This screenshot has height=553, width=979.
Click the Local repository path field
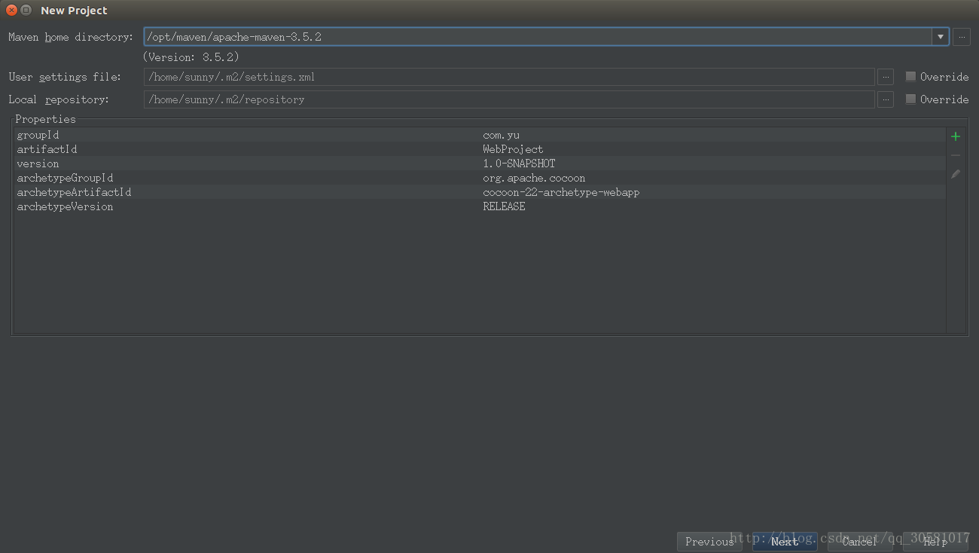click(x=509, y=99)
